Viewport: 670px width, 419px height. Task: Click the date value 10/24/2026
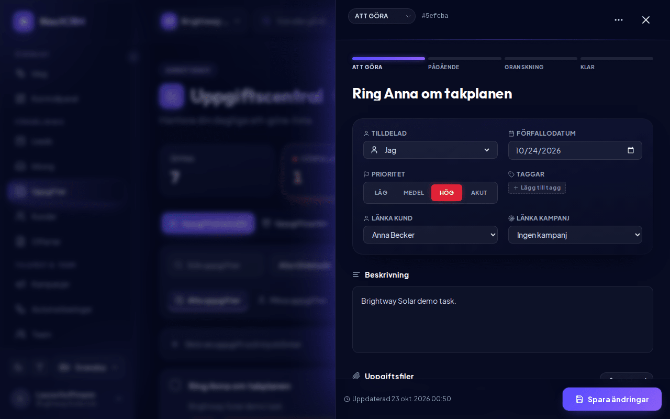pyautogui.click(x=538, y=150)
